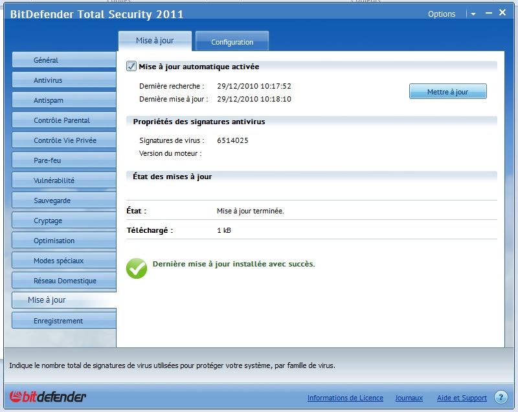Select the Mise à jour top tab
518x412 pixels.
click(x=155, y=41)
